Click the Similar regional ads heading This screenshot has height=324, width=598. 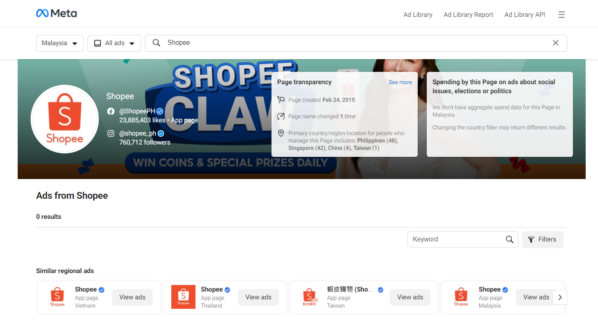pyautogui.click(x=65, y=271)
